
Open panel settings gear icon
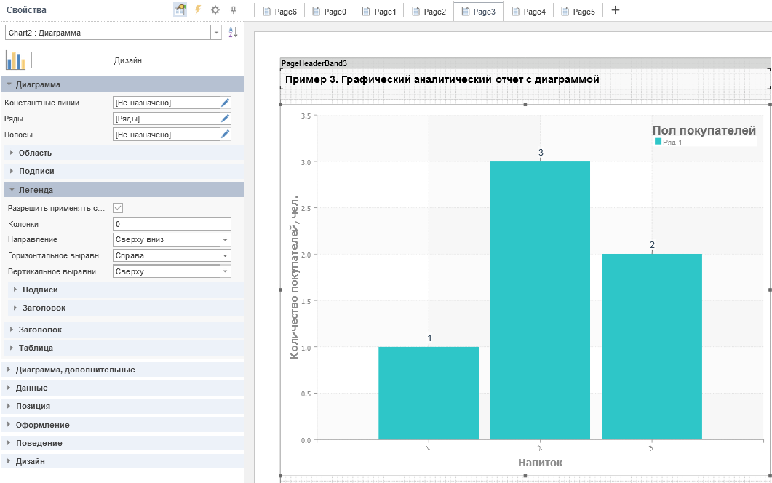coord(215,10)
